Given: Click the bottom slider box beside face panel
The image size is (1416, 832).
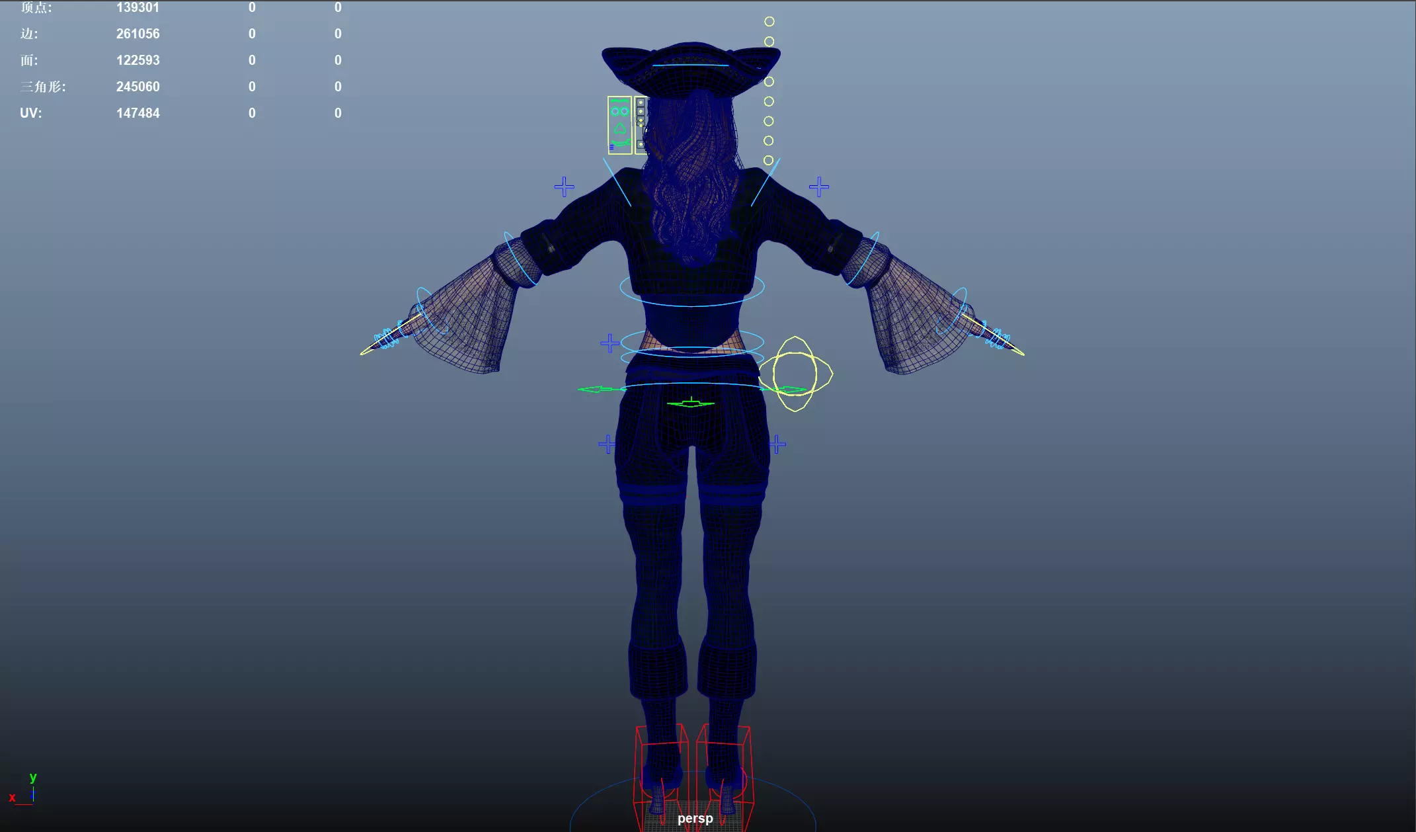Looking at the screenshot, I should [641, 144].
